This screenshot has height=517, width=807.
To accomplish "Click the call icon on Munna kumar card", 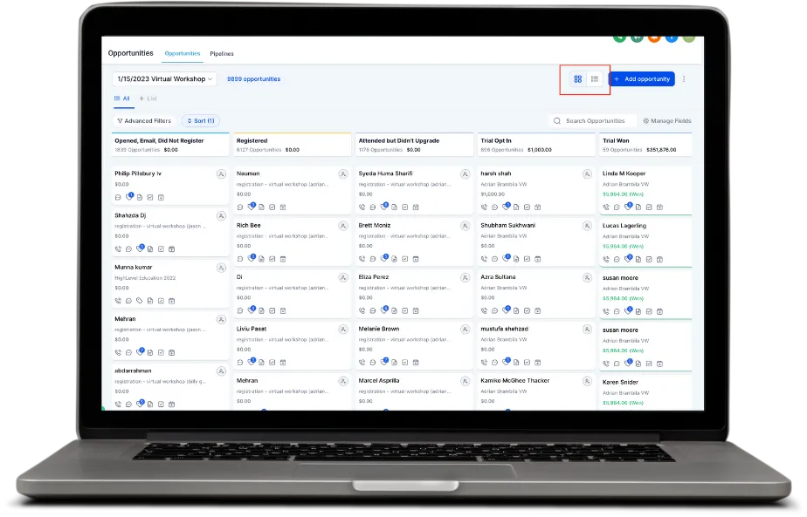I will tap(119, 301).
